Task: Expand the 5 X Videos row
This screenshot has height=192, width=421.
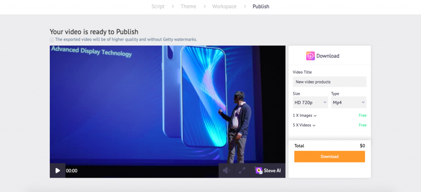Action: point(304,125)
